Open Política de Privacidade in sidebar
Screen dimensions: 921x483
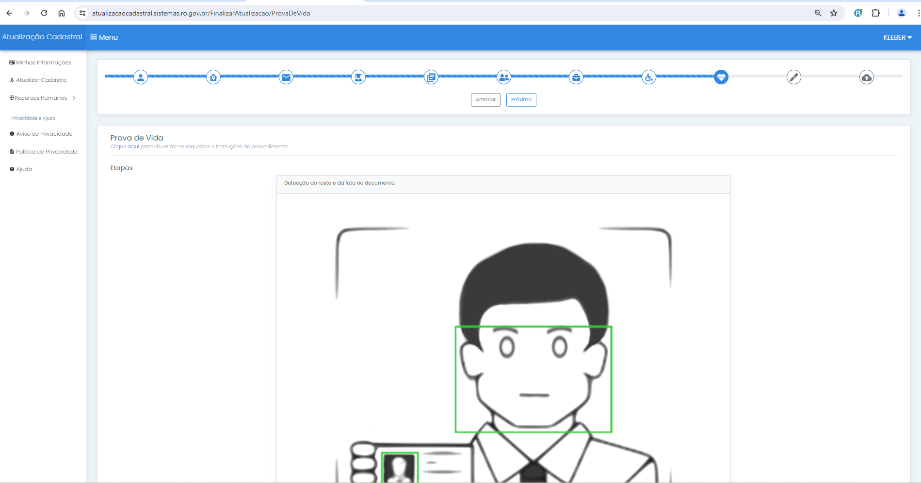tap(44, 152)
